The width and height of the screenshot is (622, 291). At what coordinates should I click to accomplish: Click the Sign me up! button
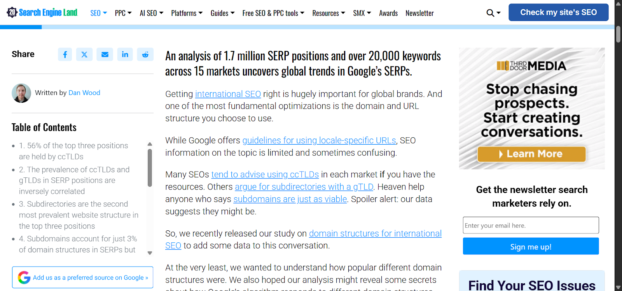click(531, 246)
